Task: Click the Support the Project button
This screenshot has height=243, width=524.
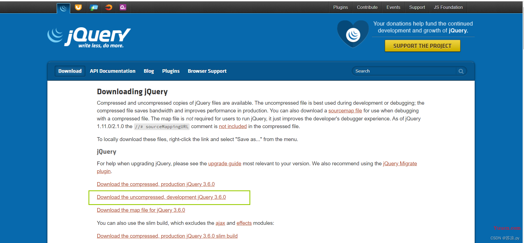Action: 422,46
